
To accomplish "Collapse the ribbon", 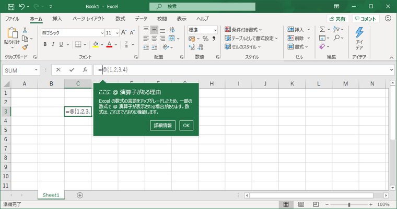I will 391,58.
